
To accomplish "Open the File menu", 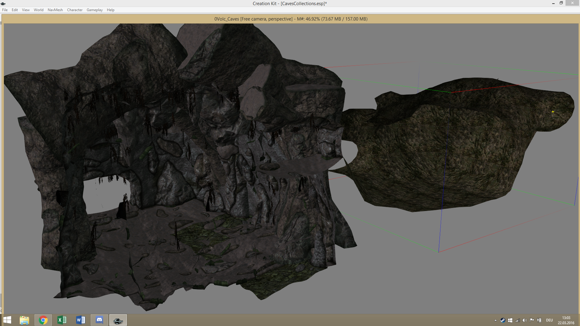I will click(x=5, y=10).
